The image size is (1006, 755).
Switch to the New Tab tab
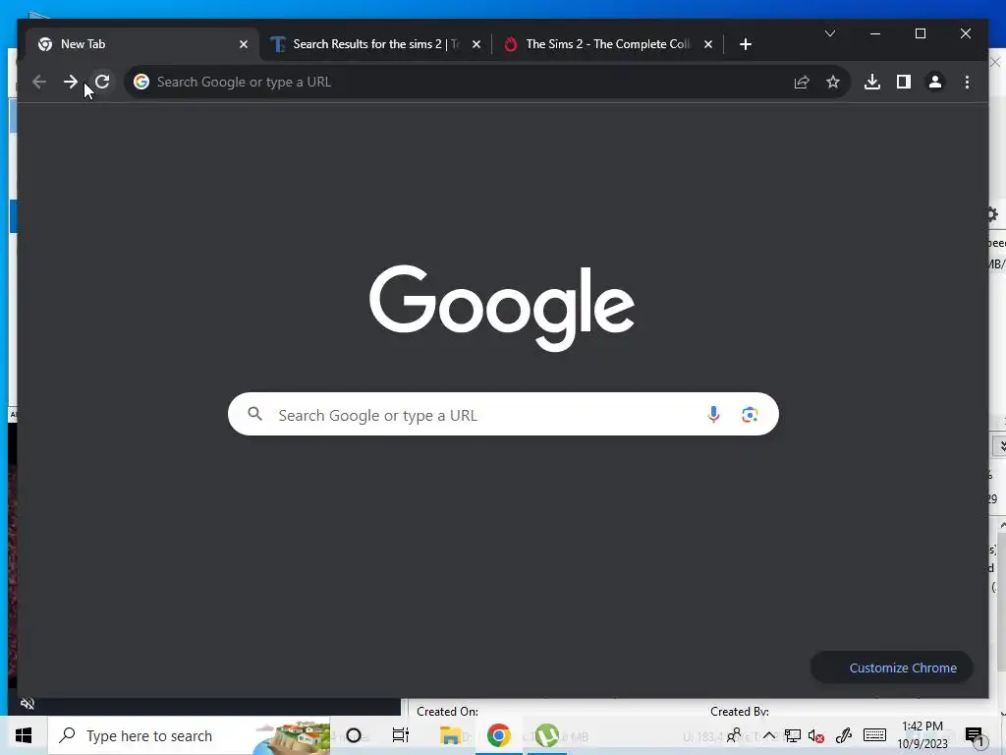[142, 44]
